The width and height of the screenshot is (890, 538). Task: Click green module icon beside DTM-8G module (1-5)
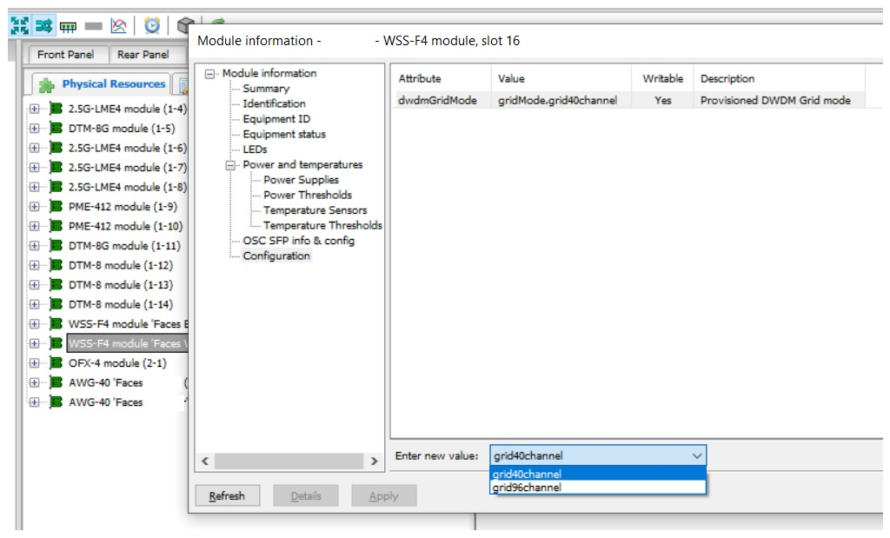click(56, 129)
